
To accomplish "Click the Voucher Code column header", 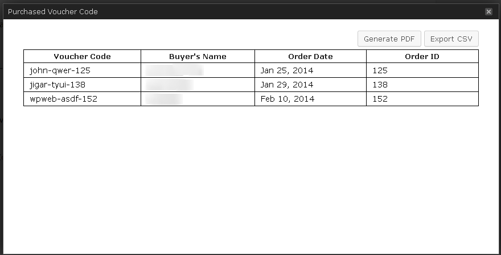I will [x=82, y=56].
